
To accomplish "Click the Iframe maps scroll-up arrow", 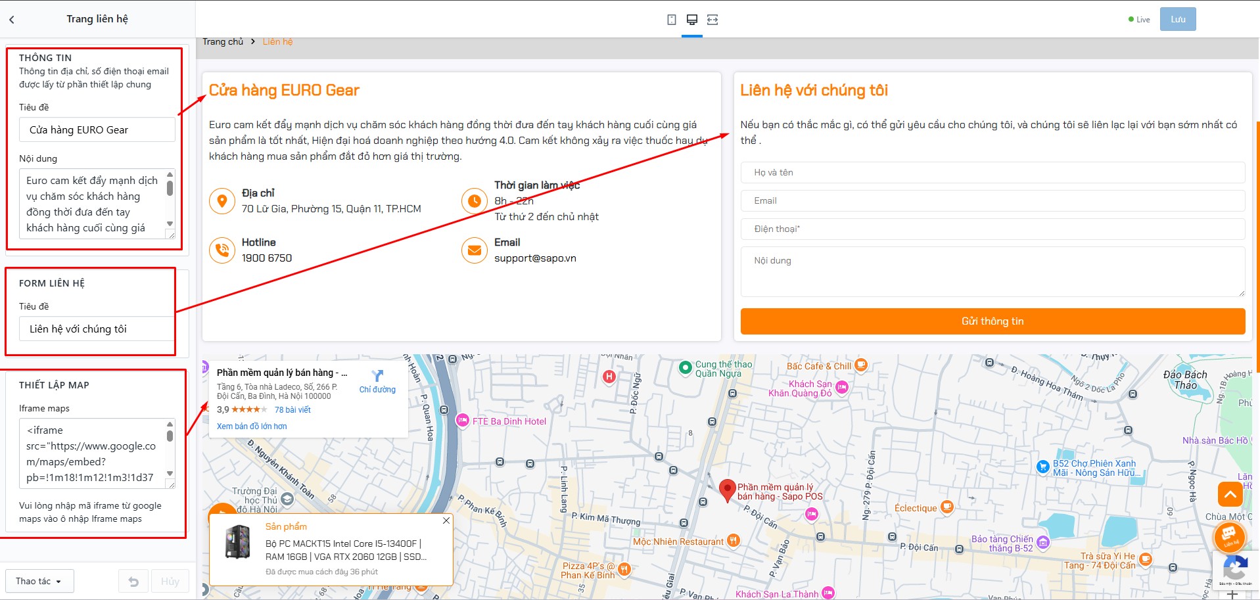I will pos(170,424).
